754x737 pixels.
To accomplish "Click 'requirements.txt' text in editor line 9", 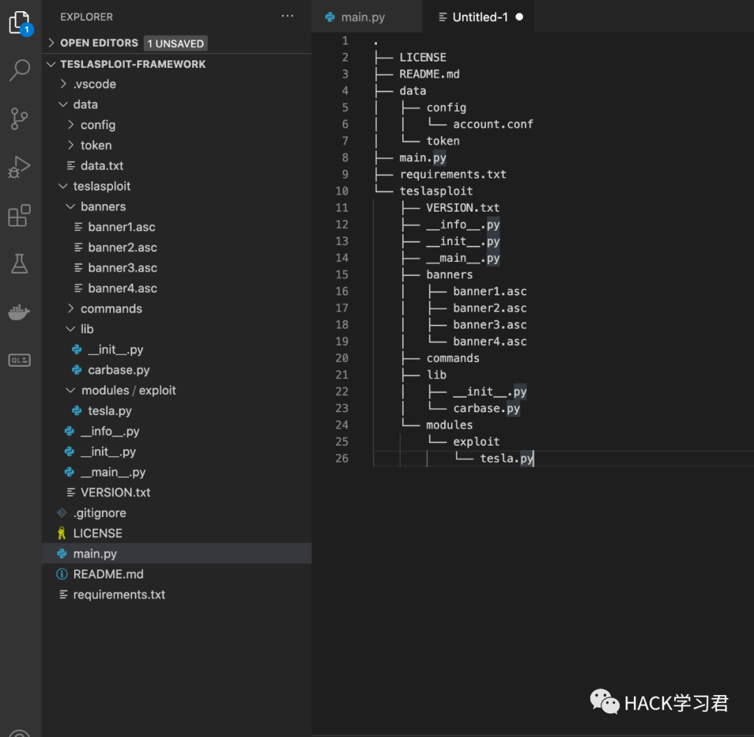I will [453, 174].
